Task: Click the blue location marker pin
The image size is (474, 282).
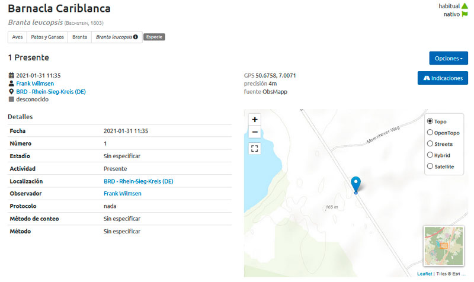Action: click(x=356, y=185)
